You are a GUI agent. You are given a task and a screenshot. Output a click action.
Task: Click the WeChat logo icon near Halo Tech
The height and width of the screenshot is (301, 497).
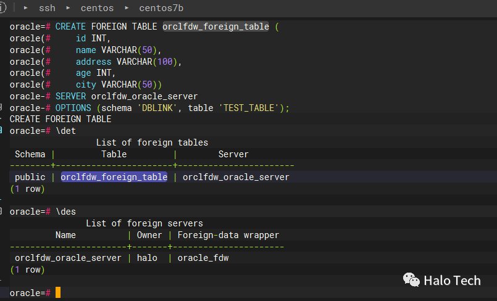(x=411, y=280)
